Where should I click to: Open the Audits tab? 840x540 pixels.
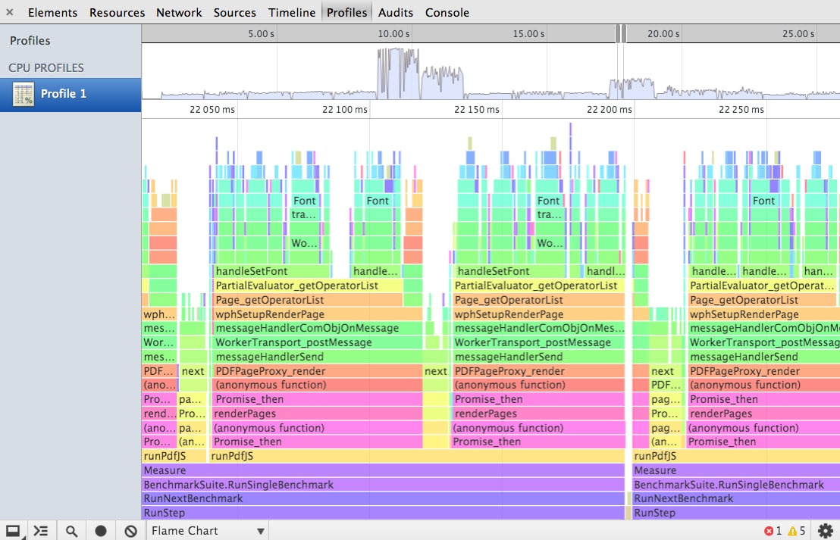(395, 12)
